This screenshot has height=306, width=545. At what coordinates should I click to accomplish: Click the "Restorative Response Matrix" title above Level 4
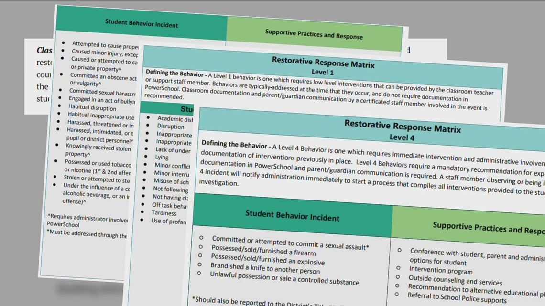pyautogui.click(x=403, y=127)
